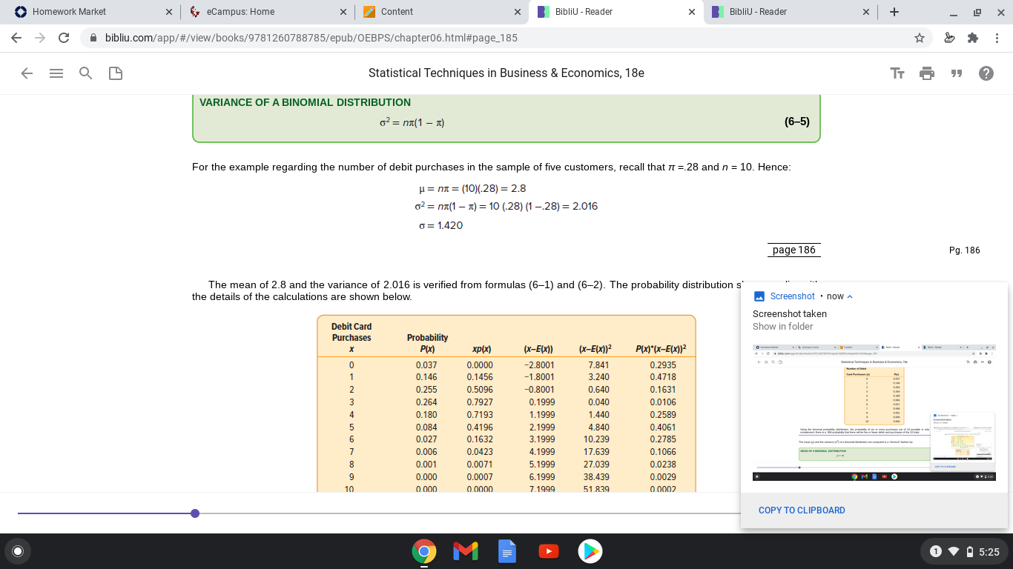Open Gmail from the shelf
The height and width of the screenshot is (569, 1013).
pos(465,551)
